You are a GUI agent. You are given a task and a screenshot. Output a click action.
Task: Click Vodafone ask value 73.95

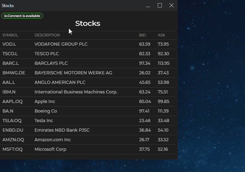coord(163,44)
